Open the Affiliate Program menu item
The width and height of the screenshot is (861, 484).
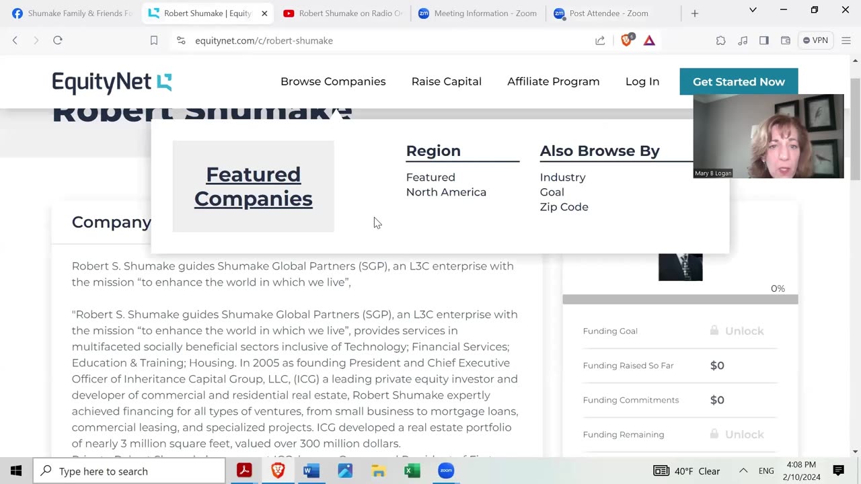(x=554, y=81)
